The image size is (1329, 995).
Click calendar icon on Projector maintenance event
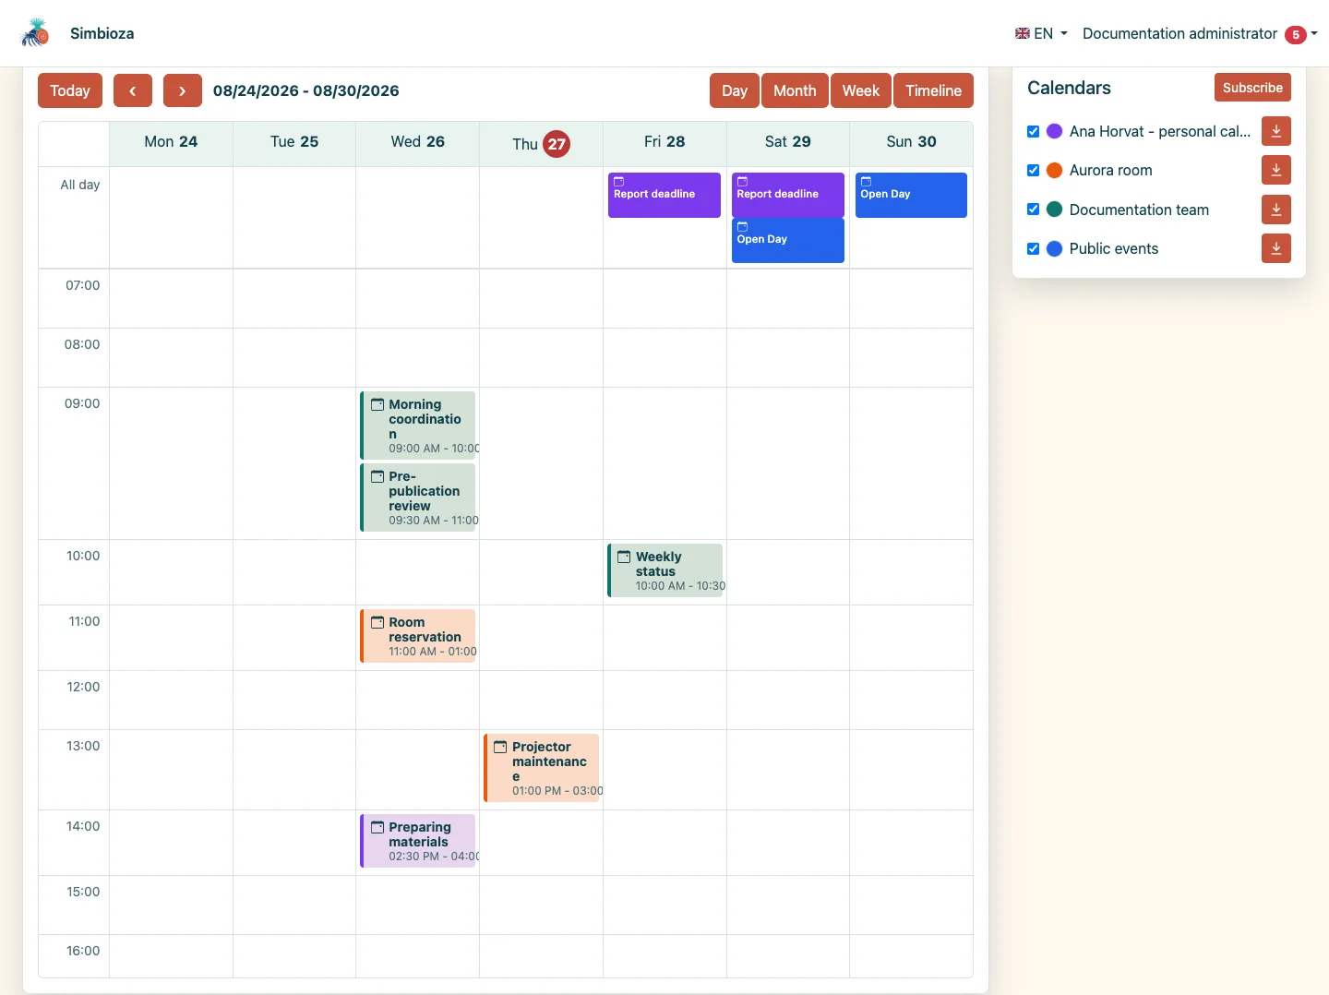[x=500, y=747]
